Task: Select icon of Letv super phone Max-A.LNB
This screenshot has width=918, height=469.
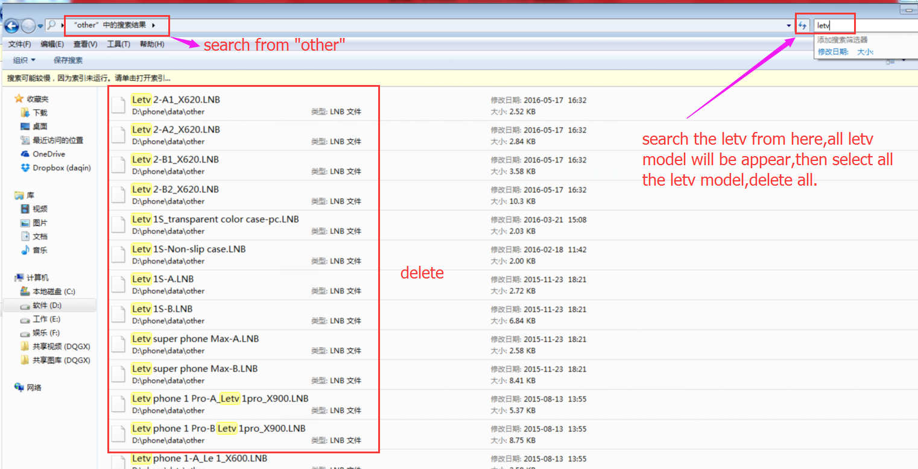Action: click(119, 345)
